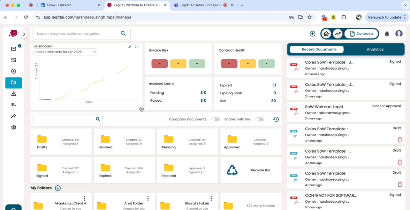
Task: Collapse the dashboard chart with shrink arrows
Action: (x=130, y=47)
